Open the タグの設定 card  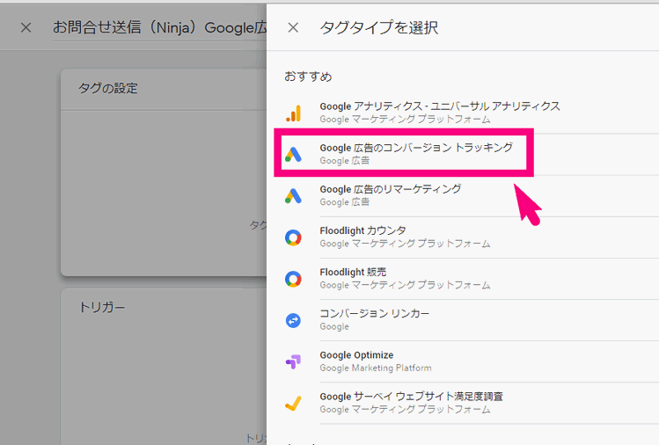[164, 172]
